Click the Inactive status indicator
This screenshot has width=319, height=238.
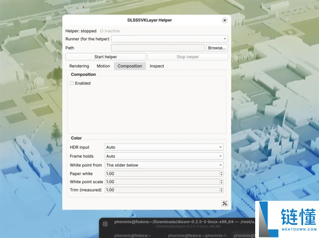coord(110,31)
